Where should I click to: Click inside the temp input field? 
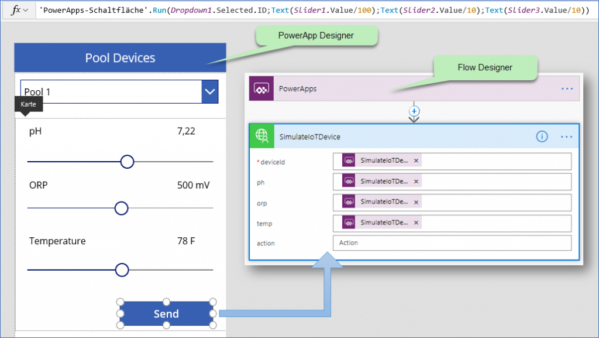452,223
